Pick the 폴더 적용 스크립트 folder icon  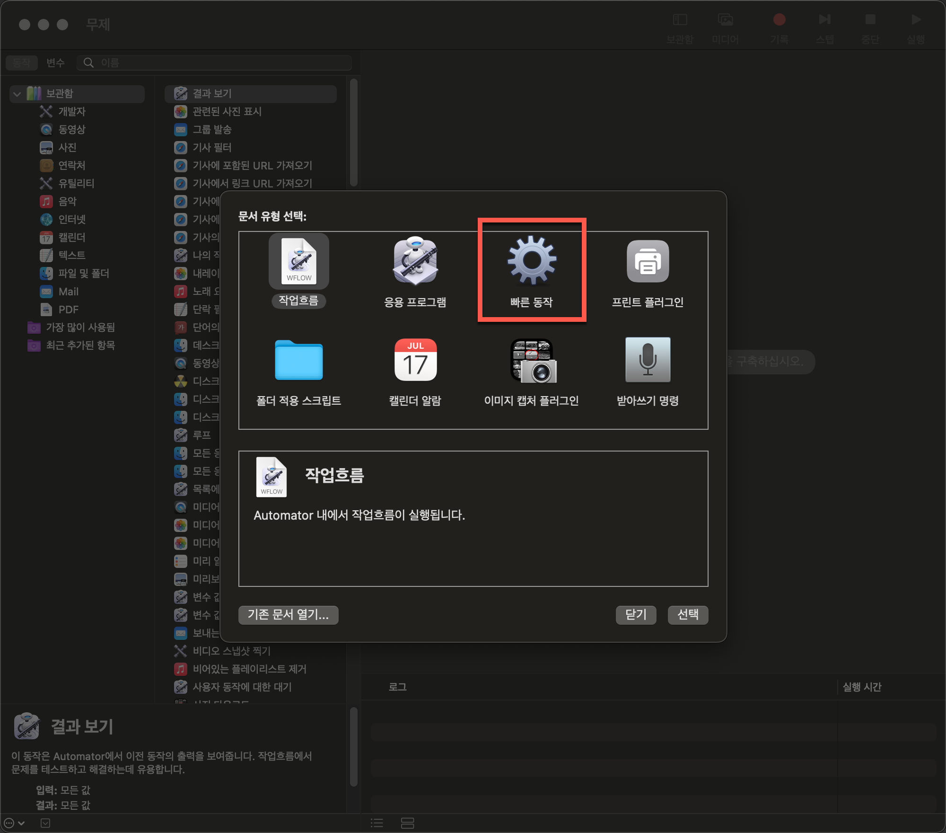pos(298,361)
